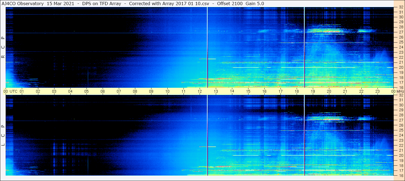The image size is (405, 181).
Task: Click white vertical line after 18 UTC in LCP
Action: pyautogui.click(x=304, y=135)
